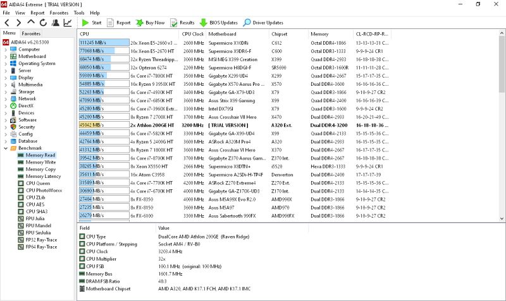Screen dimensions: 506x301
Task: Open the Results toolbar button
Action: [182, 23]
